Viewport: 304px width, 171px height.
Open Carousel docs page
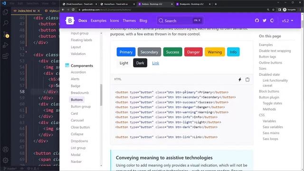(x=77, y=120)
